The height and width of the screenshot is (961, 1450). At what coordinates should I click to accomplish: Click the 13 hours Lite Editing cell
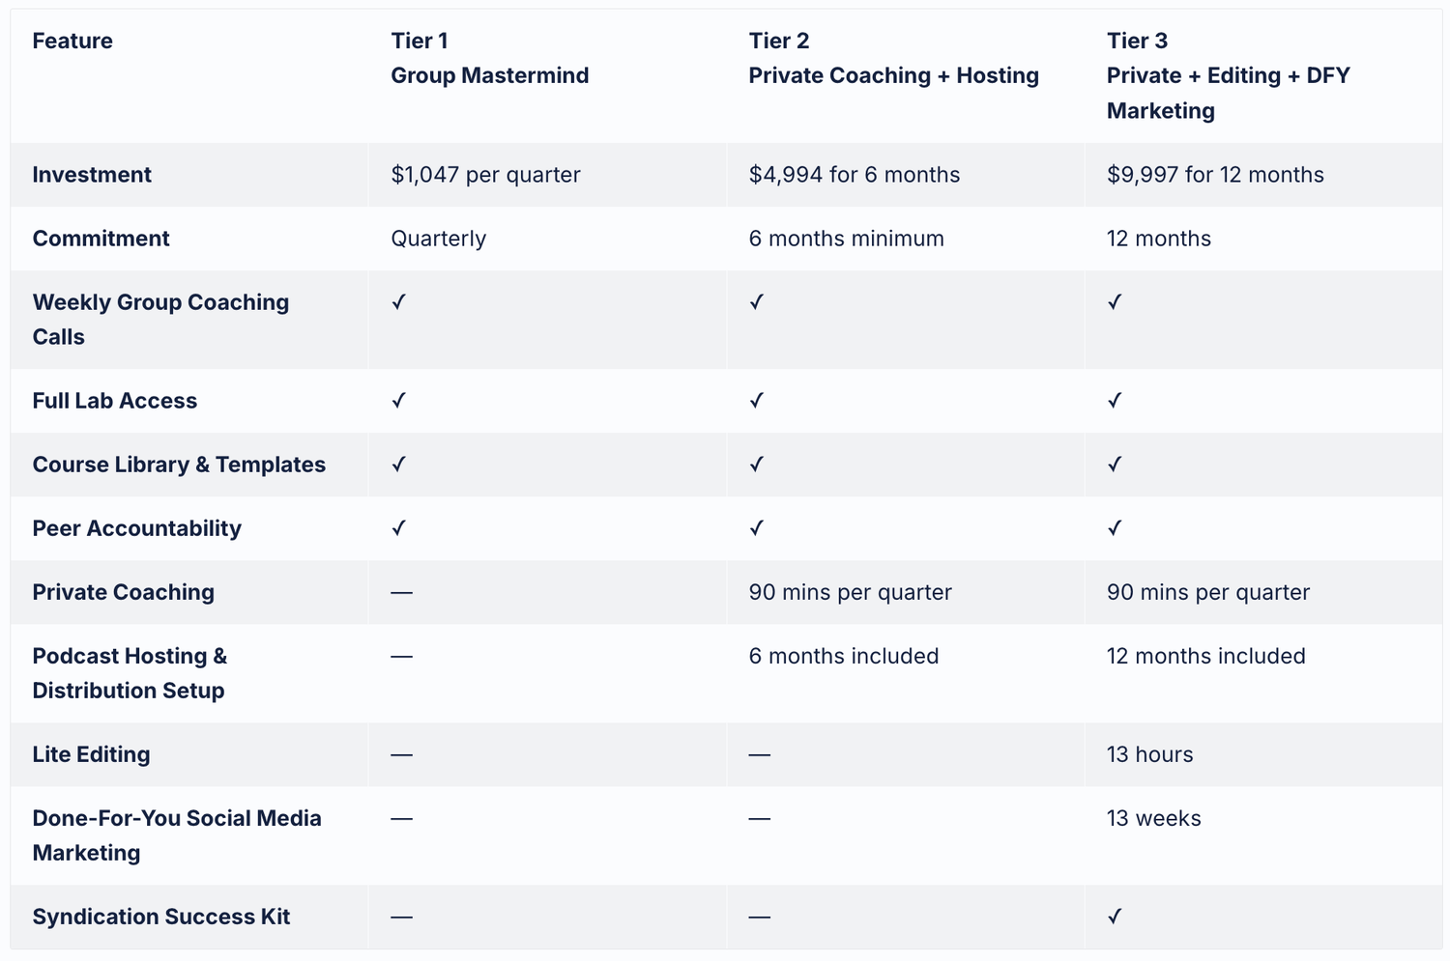[1149, 754]
